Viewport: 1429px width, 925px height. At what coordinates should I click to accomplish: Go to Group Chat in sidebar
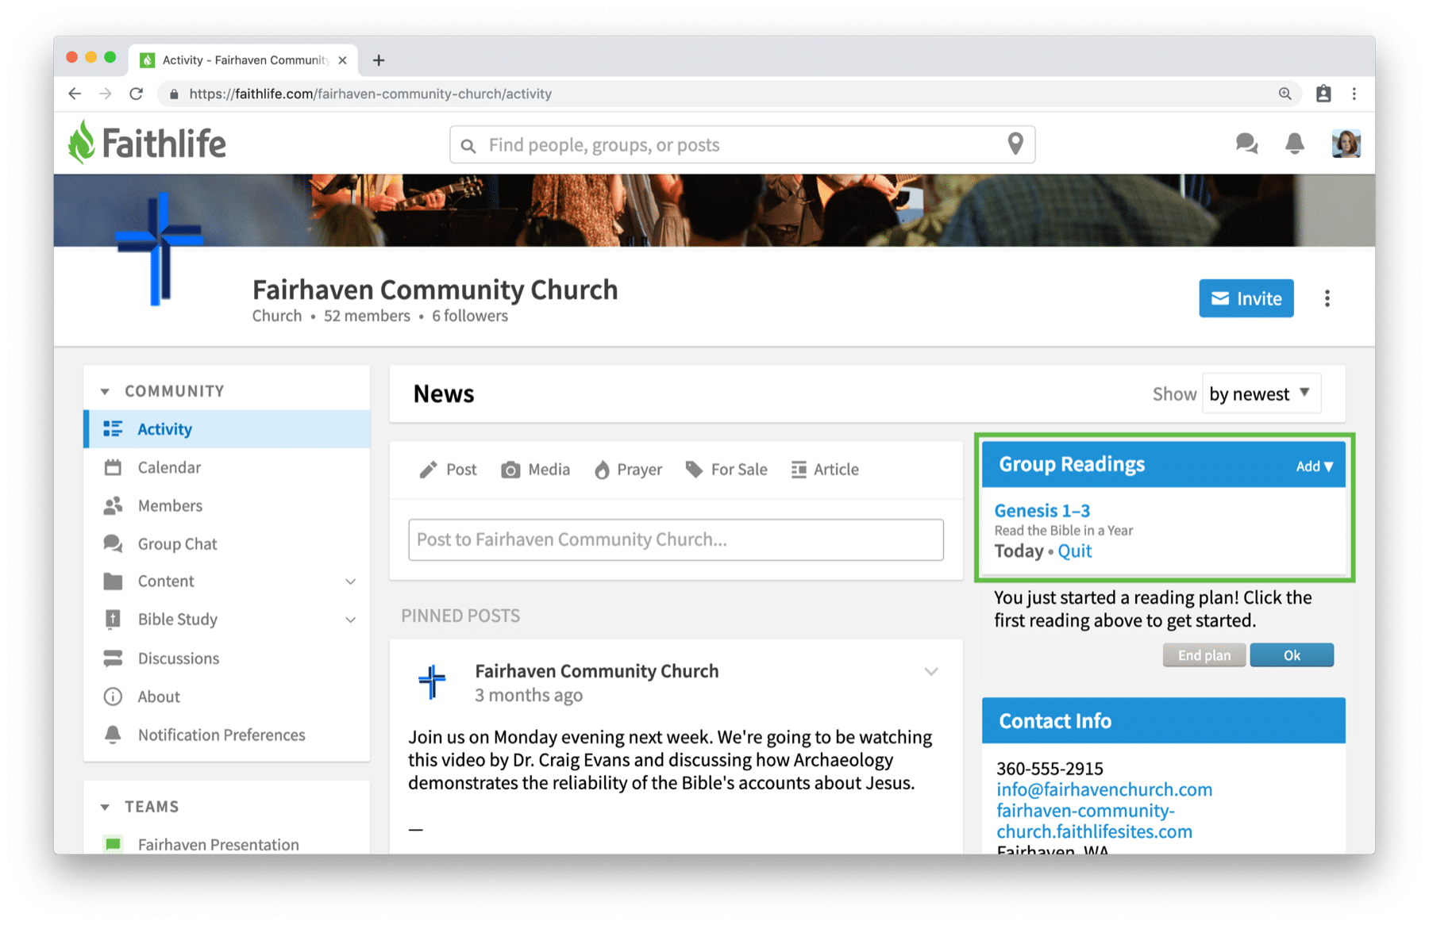pos(177,544)
